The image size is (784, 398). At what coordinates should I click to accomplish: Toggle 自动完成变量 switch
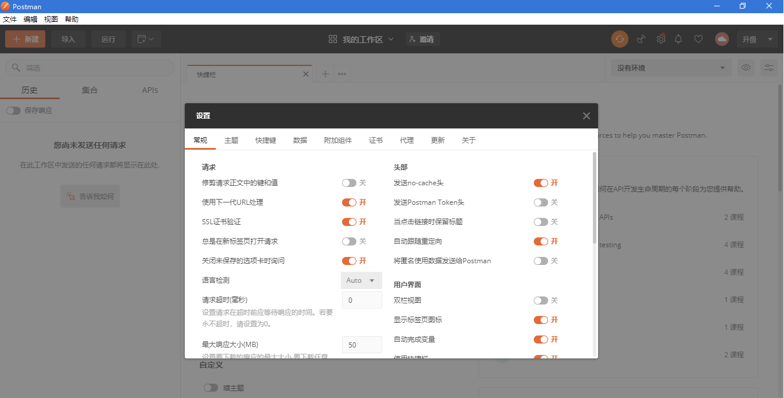(x=541, y=340)
